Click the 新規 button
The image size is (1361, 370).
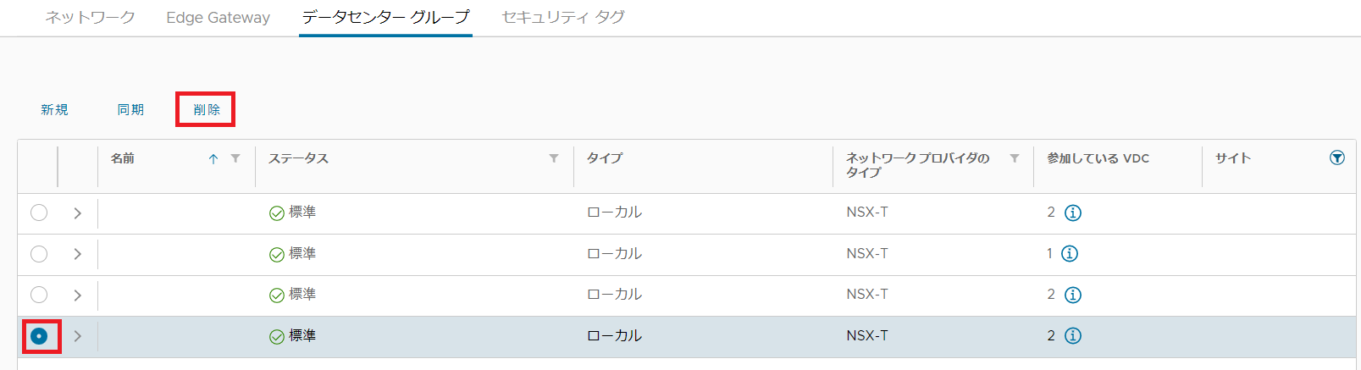click(54, 110)
